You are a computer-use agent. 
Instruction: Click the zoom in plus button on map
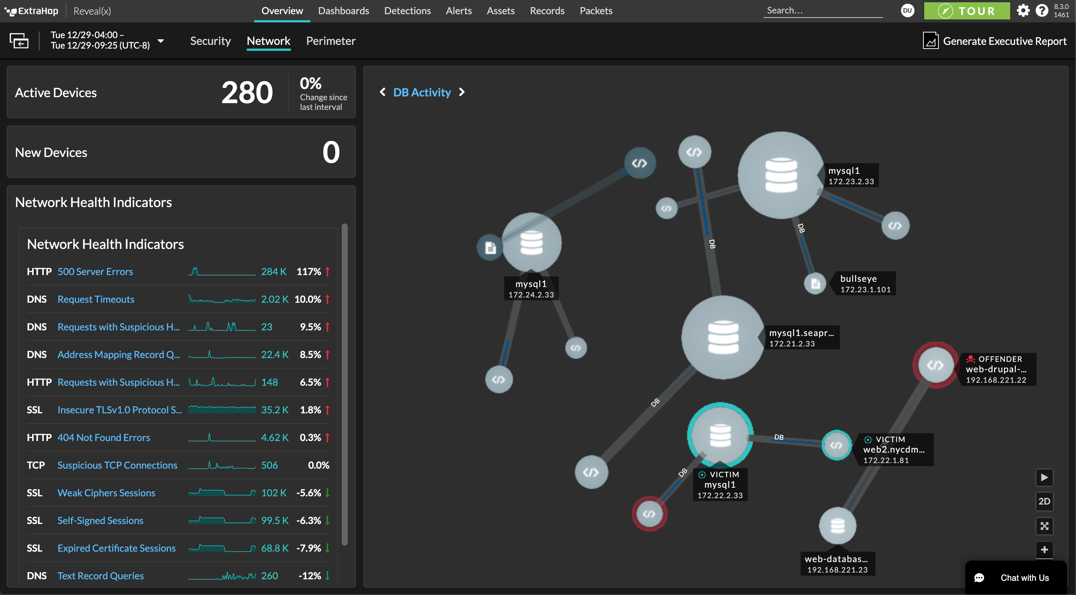point(1045,549)
